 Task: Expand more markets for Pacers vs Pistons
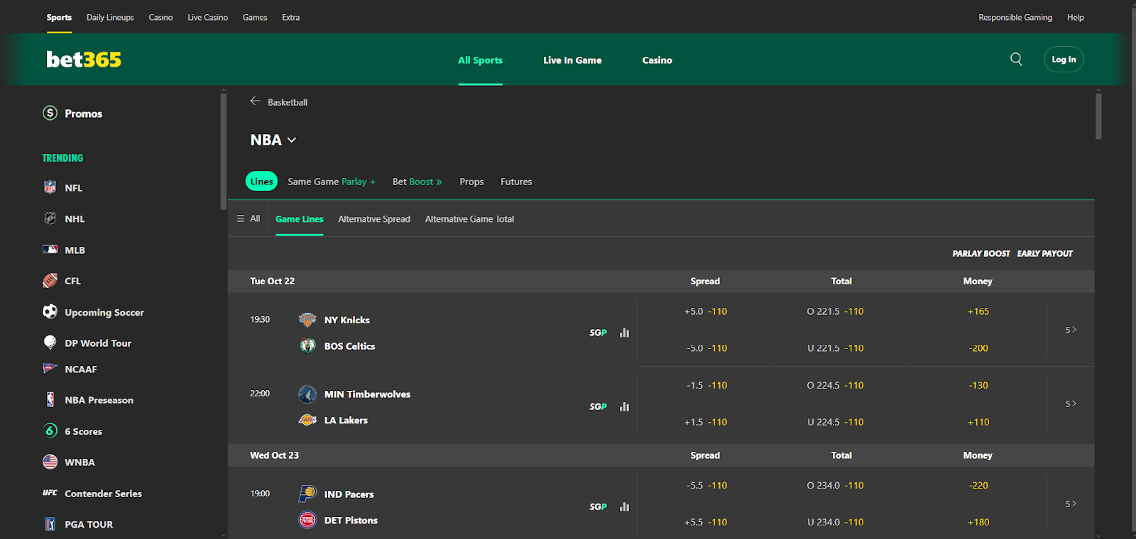[1071, 504]
